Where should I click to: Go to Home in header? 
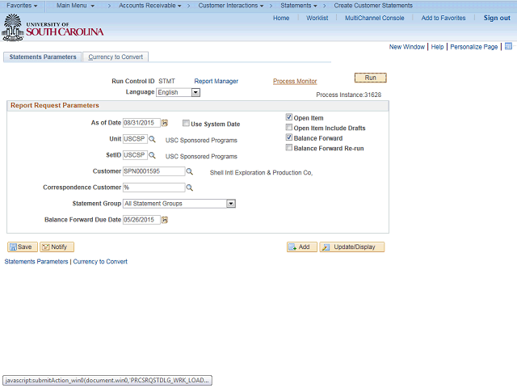(281, 18)
